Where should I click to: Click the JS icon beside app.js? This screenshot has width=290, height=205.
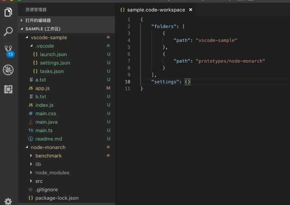coord(31,88)
